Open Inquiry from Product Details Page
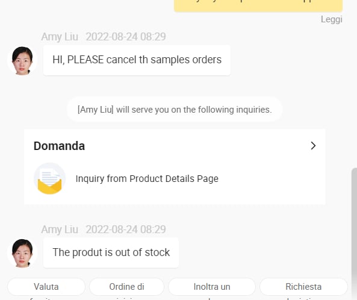Viewport: 357px width, 300px height. [x=147, y=178]
